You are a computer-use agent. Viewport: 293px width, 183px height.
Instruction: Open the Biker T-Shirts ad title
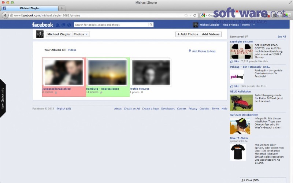(239, 138)
